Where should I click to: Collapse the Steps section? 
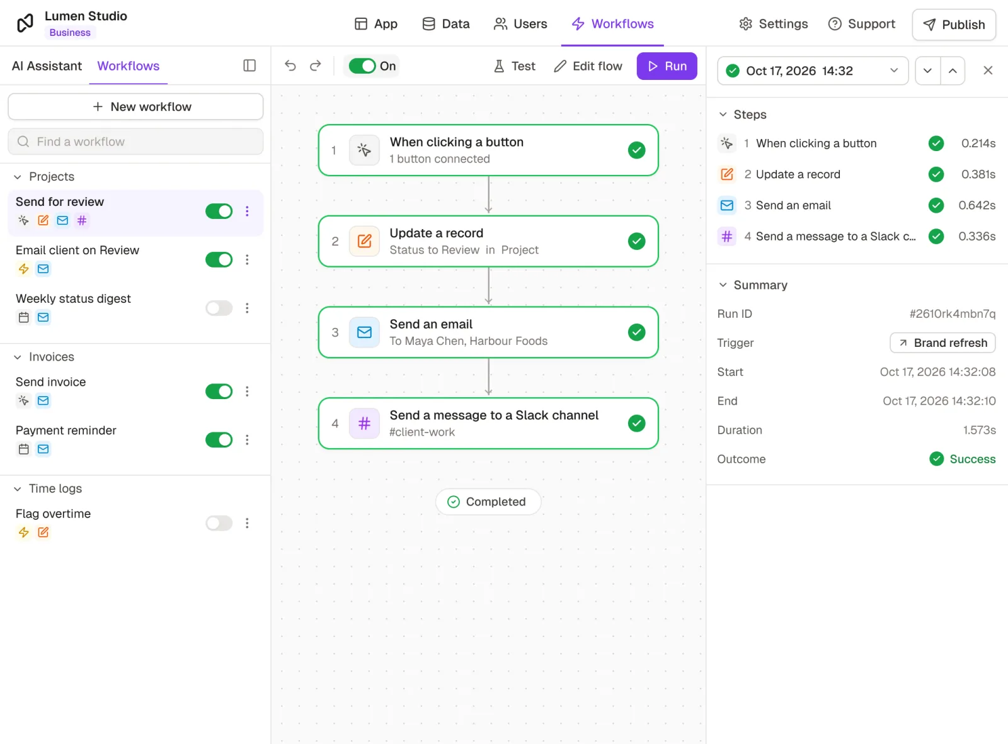click(723, 115)
